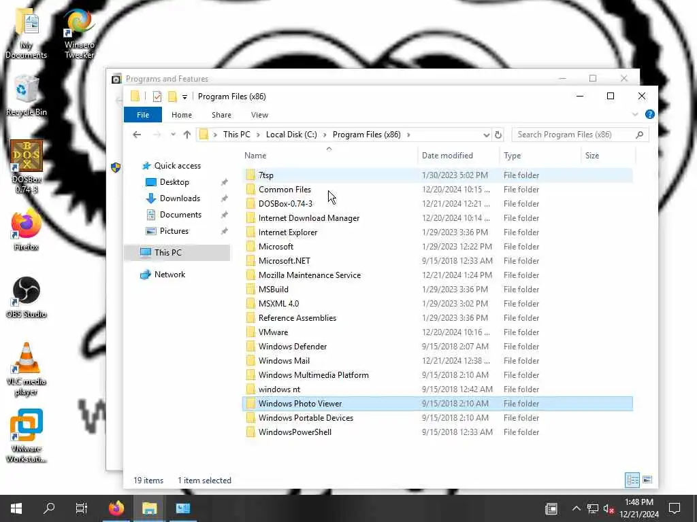Expand the ribbon with the chevron
The width and height of the screenshot is (697, 522).
point(635,114)
